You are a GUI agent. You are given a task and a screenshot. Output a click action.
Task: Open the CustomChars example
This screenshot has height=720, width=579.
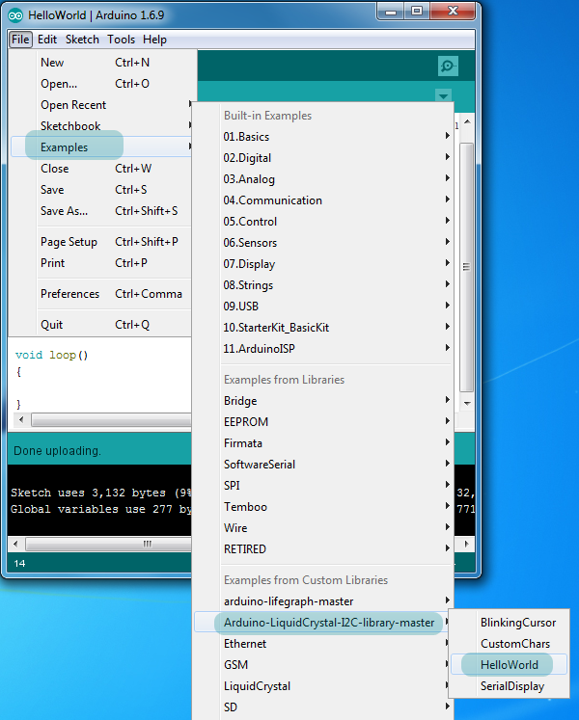pyautogui.click(x=510, y=644)
